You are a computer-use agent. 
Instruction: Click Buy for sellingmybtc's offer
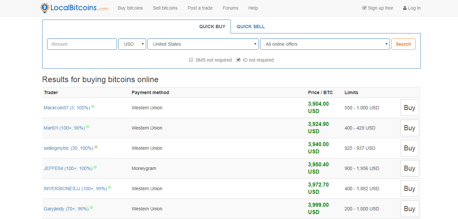coord(410,148)
